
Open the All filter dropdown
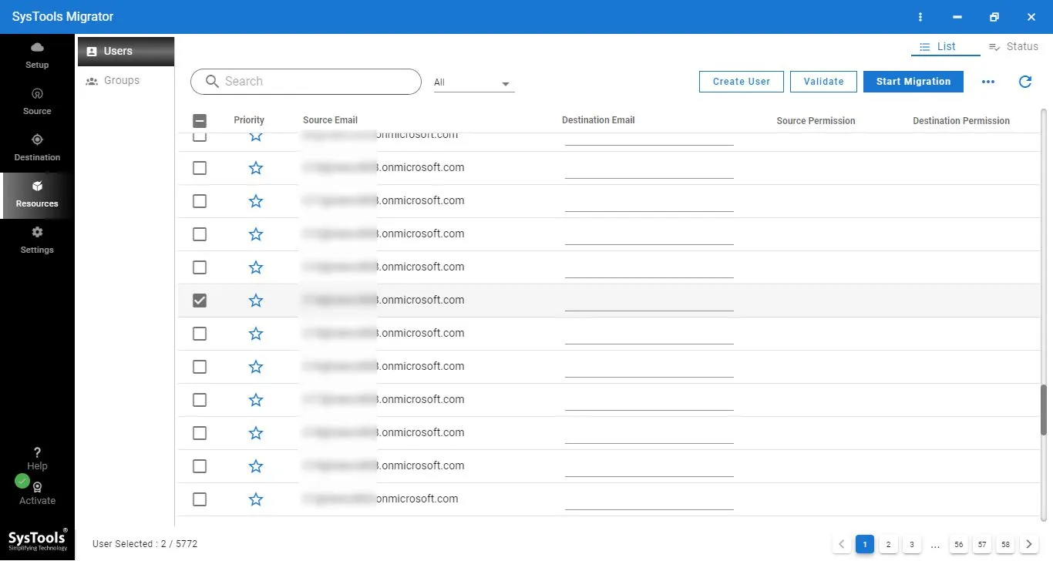click(x=473, y=83)
